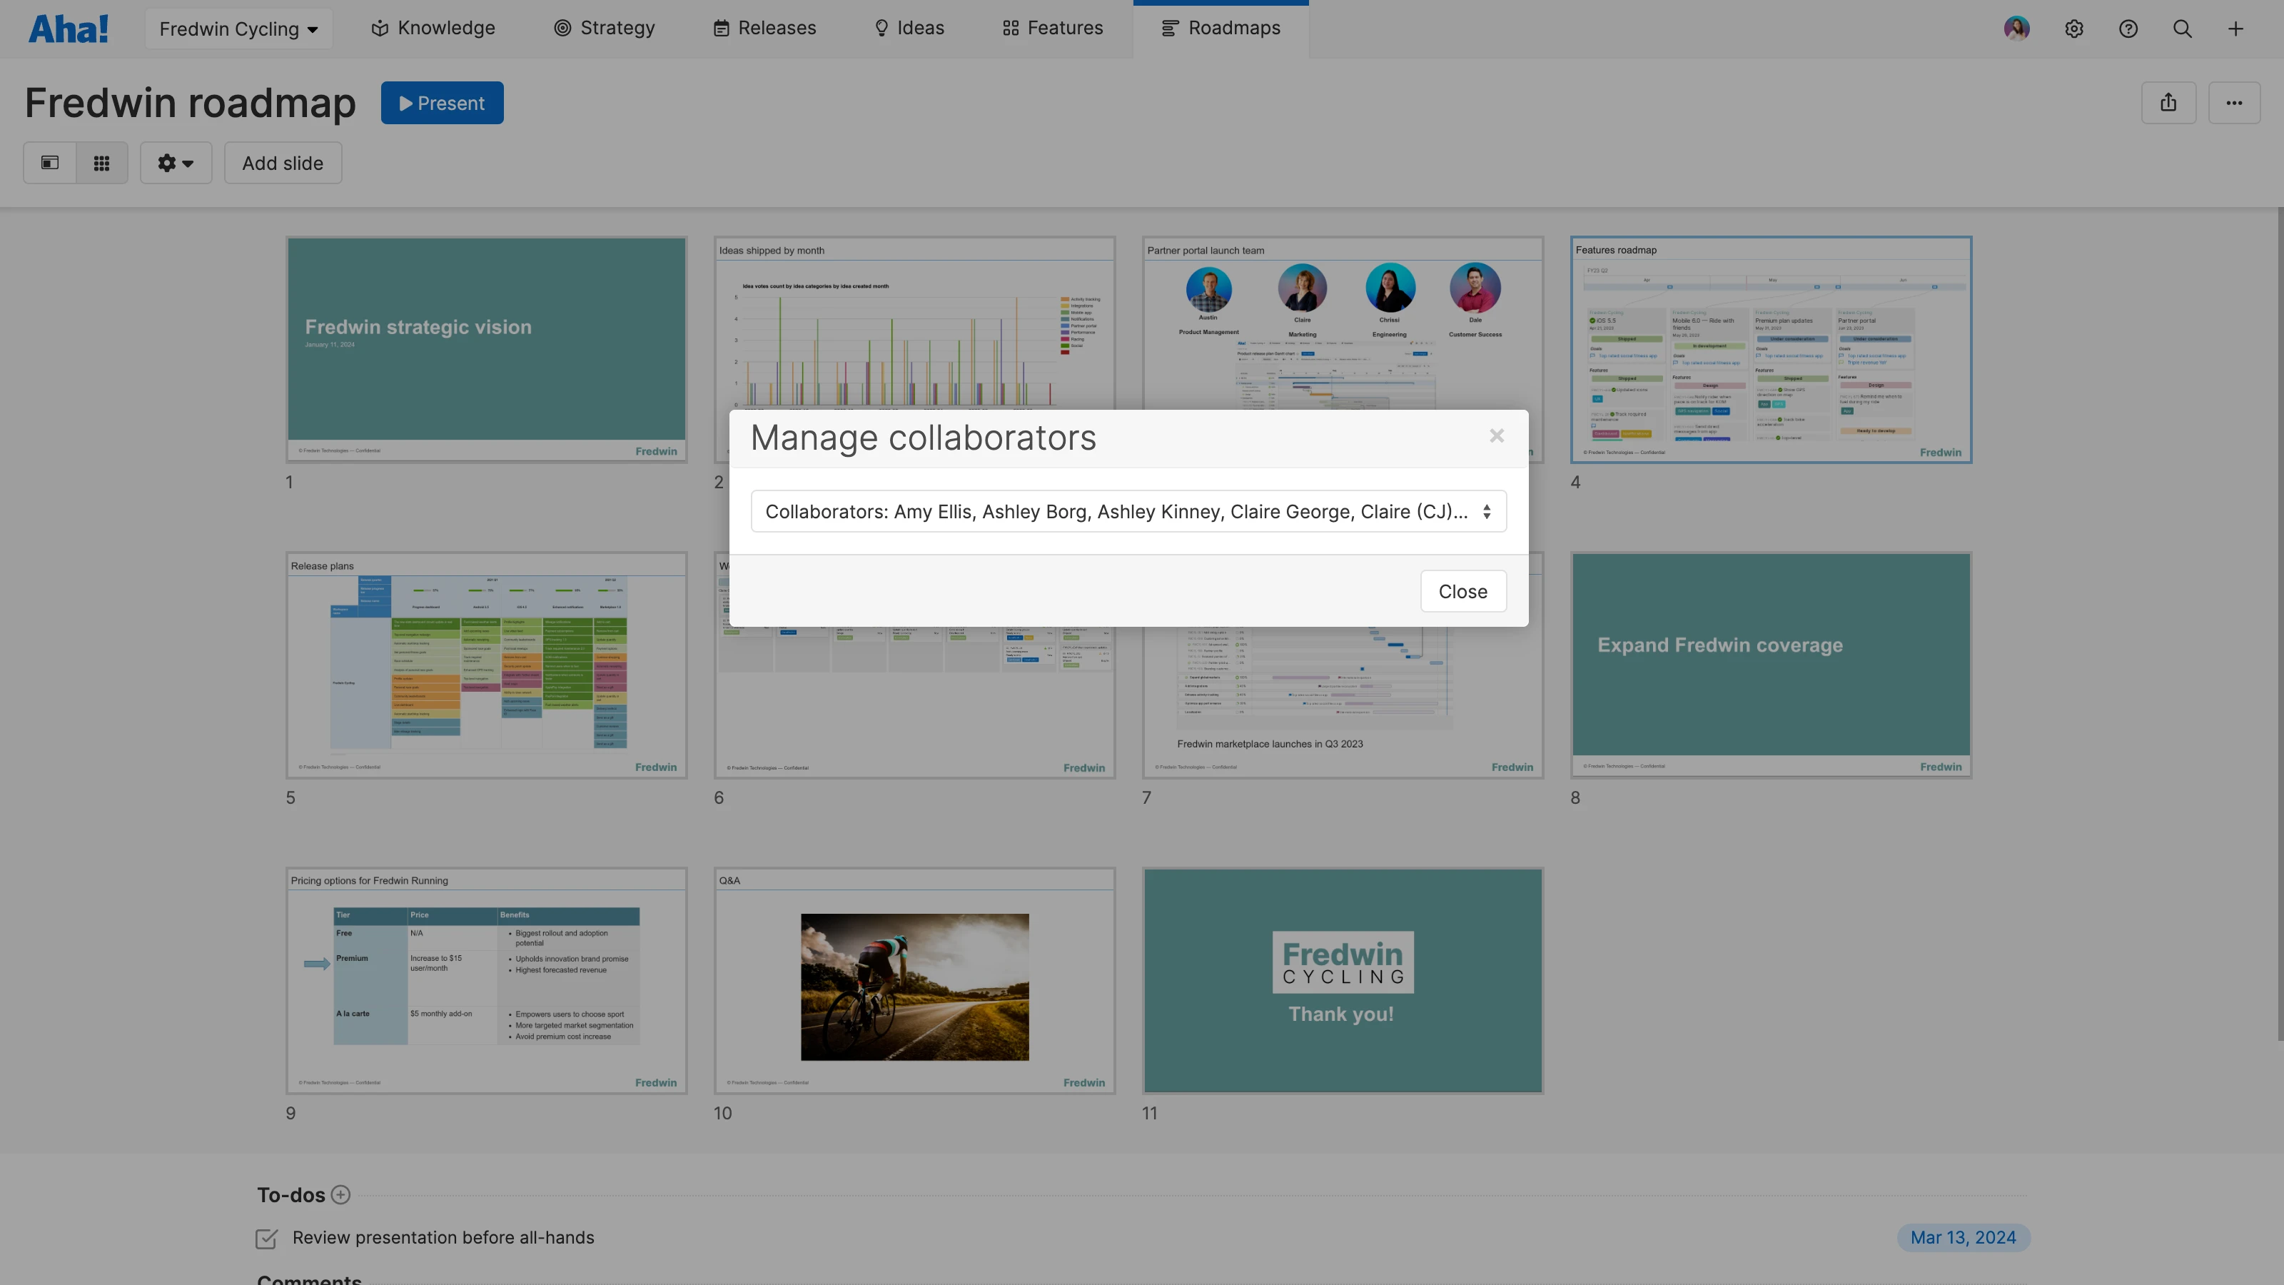Open the search magnifier icon

click(x=2182, y=28)
